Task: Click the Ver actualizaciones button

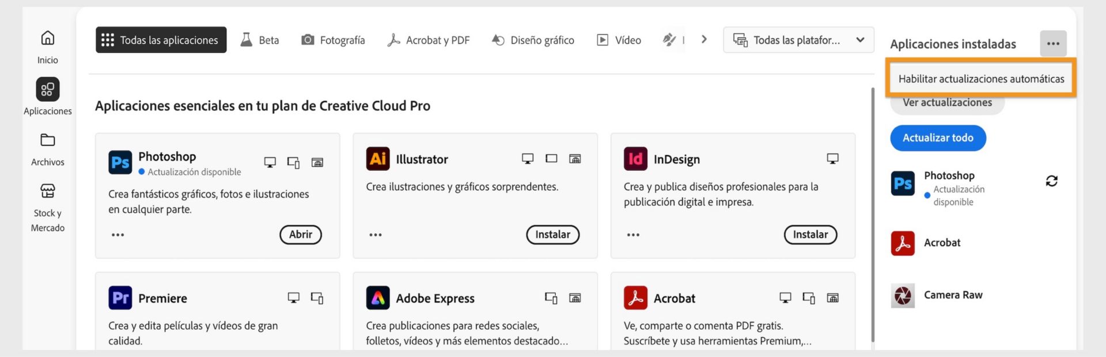Action: pos(947,103)
